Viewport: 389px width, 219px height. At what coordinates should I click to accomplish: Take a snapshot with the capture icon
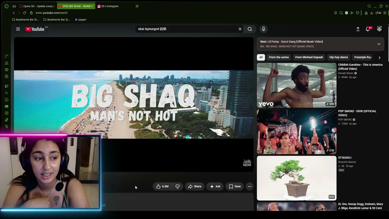click(x=341, y=13)
